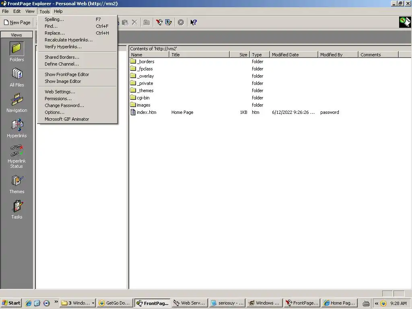Choose Recalculate Hyperlinks menu entry
This screenshot has height=309, width=412.
pos(77,40)
